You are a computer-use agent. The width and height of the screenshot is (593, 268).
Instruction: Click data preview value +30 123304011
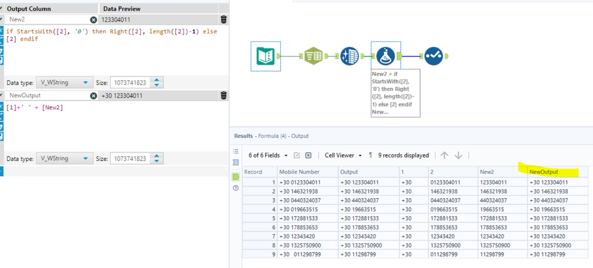[x=122, y=95]
